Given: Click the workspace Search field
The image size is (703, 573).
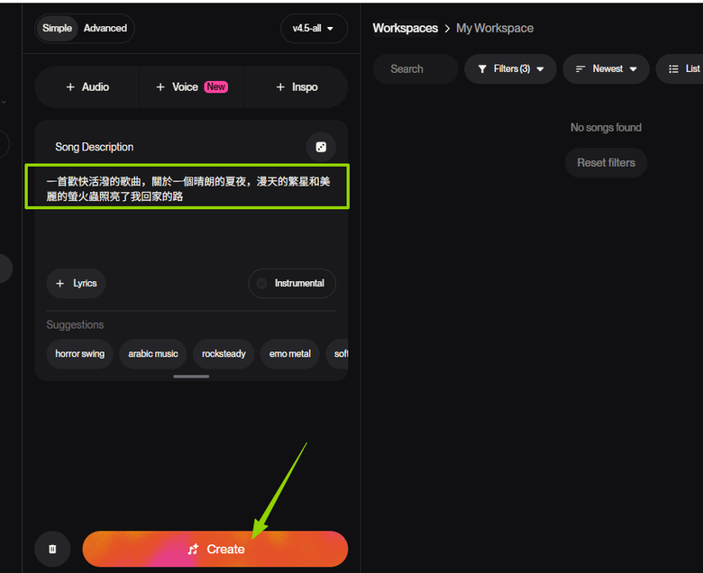Looking at the screenshot, I should pyautogui.click(x=415, y=69).
